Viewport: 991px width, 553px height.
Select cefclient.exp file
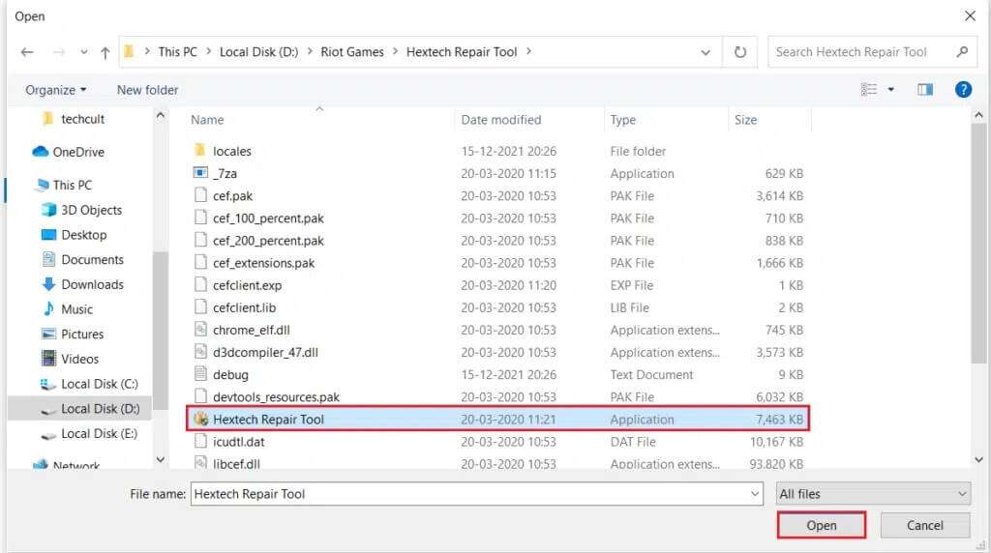247,285
